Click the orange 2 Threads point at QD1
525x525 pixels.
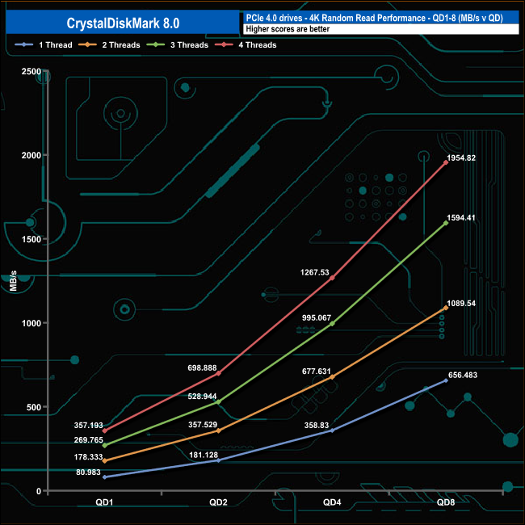point(104,461)
